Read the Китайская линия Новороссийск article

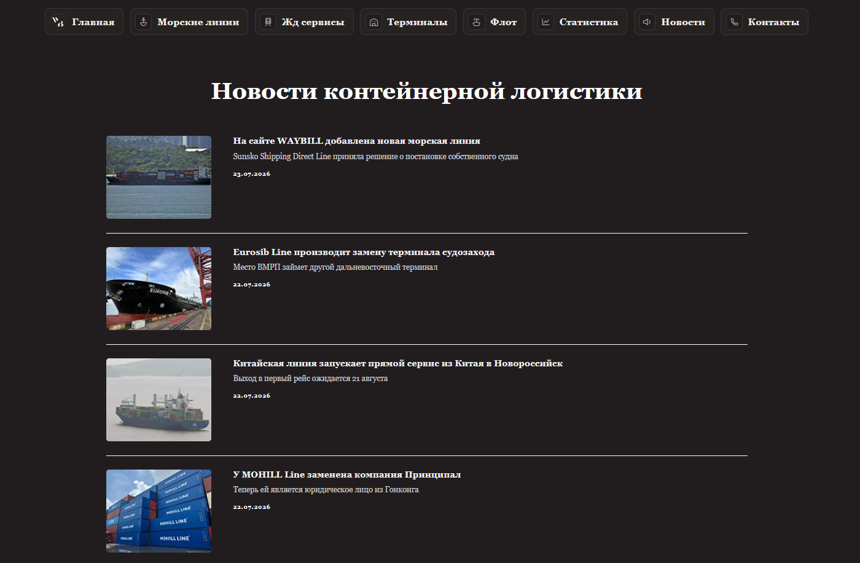pyautogui.click(x=397, y=363)
